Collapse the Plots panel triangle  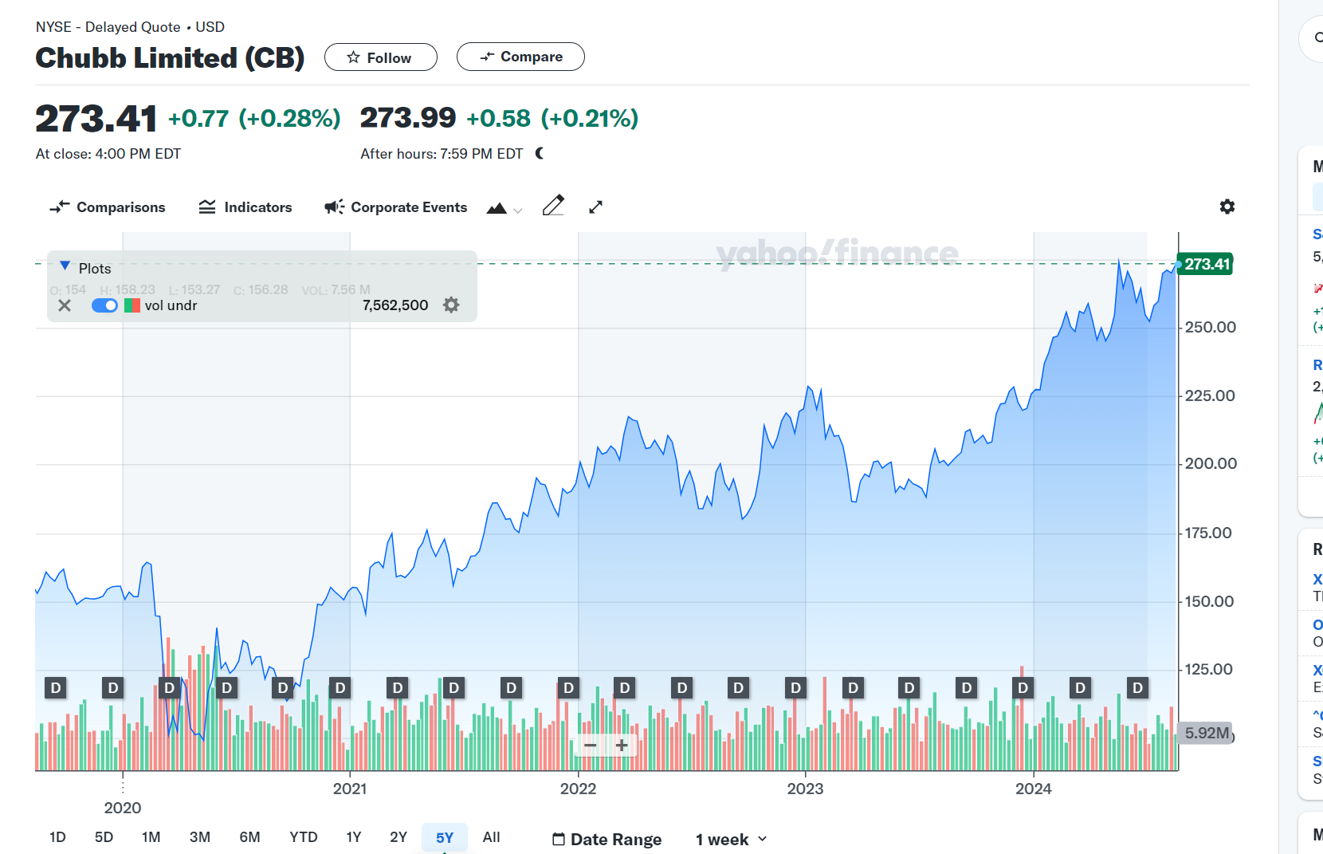(65, 266)
